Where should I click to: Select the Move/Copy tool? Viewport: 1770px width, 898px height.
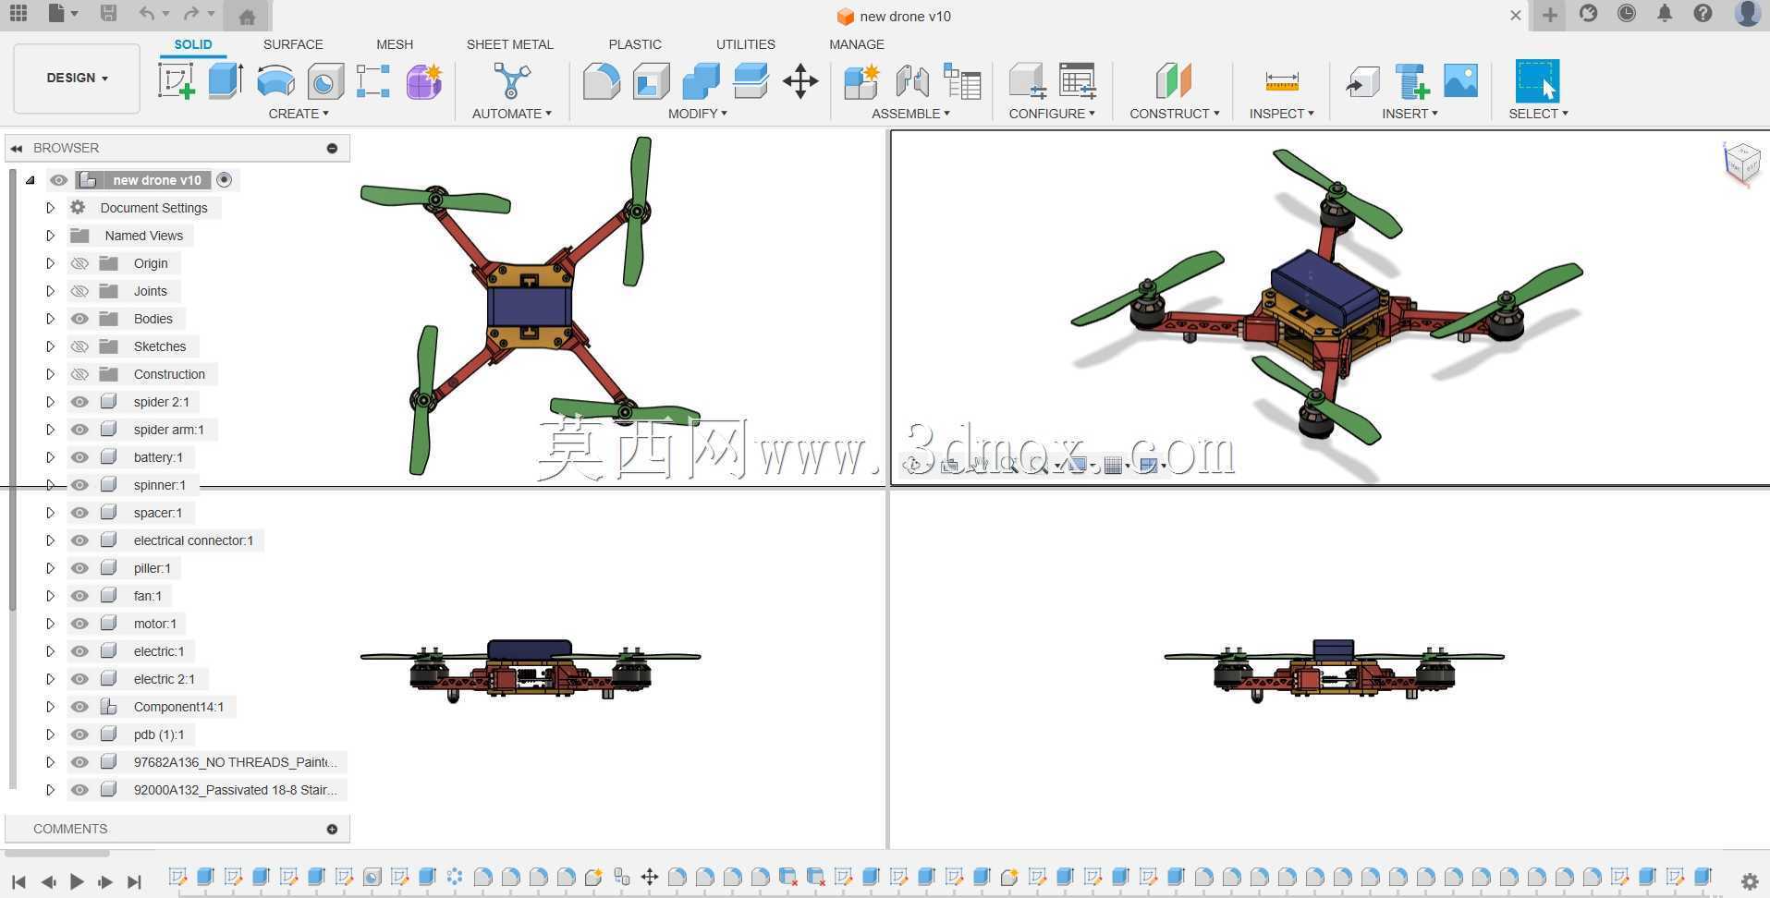point(800,81)
